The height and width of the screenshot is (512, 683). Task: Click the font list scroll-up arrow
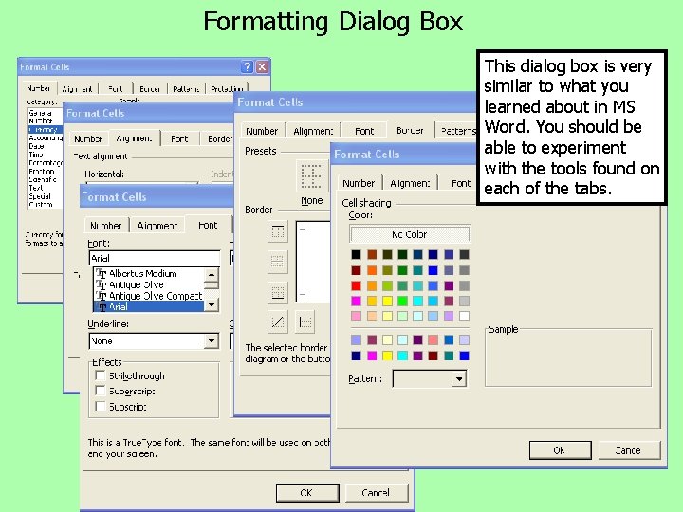212,274
